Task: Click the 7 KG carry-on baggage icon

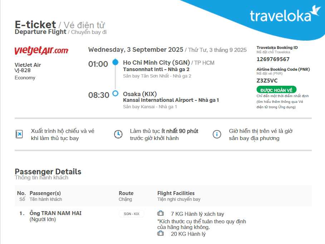Action: coord(161,214)
